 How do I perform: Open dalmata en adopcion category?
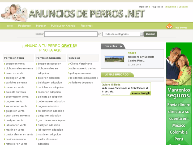click(x=50, y=97)
